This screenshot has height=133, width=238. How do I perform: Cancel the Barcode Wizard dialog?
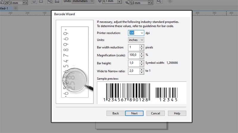click(x=155, y=113)
